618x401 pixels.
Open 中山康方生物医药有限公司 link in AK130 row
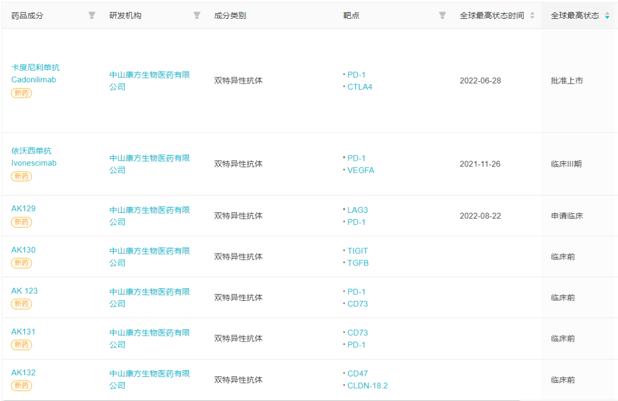[149, 257]
